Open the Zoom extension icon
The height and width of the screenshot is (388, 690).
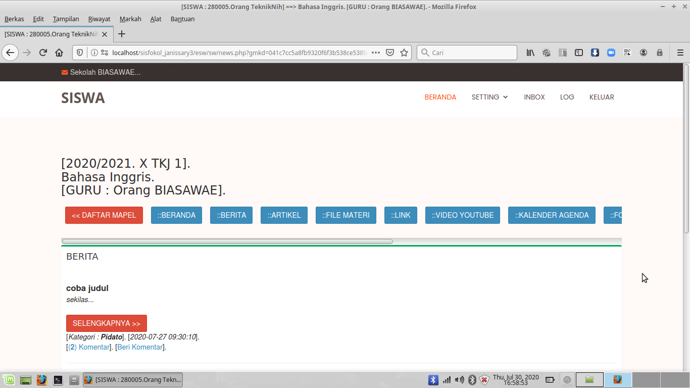[x=611, y=53]
